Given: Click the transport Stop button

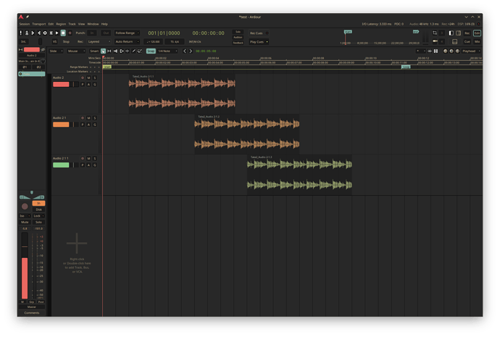Looking at the screenshot, I should coord(62,33).
